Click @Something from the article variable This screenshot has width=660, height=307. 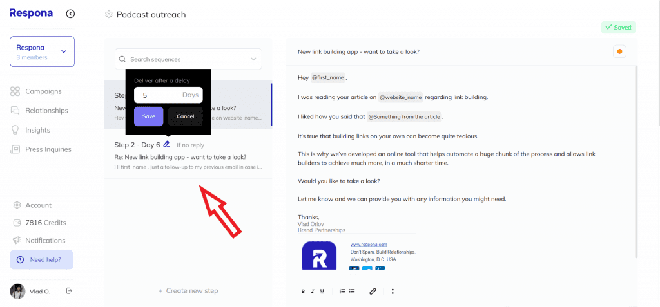tap(404, 117)
